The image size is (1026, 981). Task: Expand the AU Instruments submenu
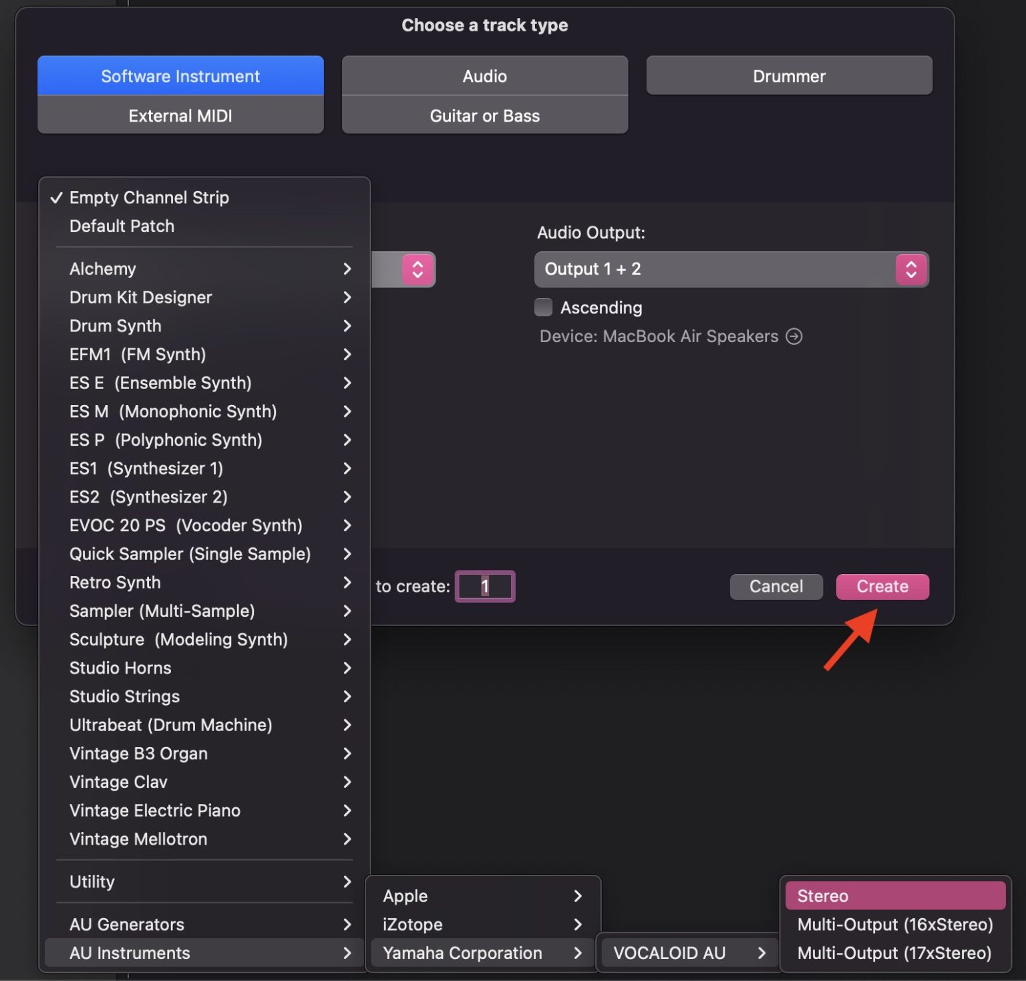(x=200, y=953)
